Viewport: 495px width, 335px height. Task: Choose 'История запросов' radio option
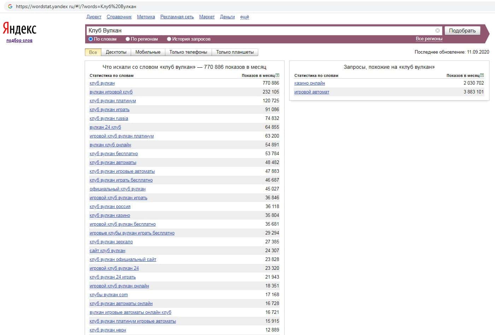click(x=169, y=39)
